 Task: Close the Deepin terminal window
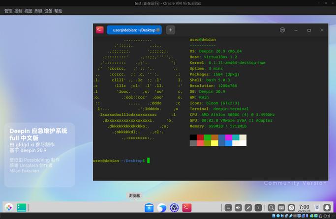pyautogui.click(x=322, y=30)
